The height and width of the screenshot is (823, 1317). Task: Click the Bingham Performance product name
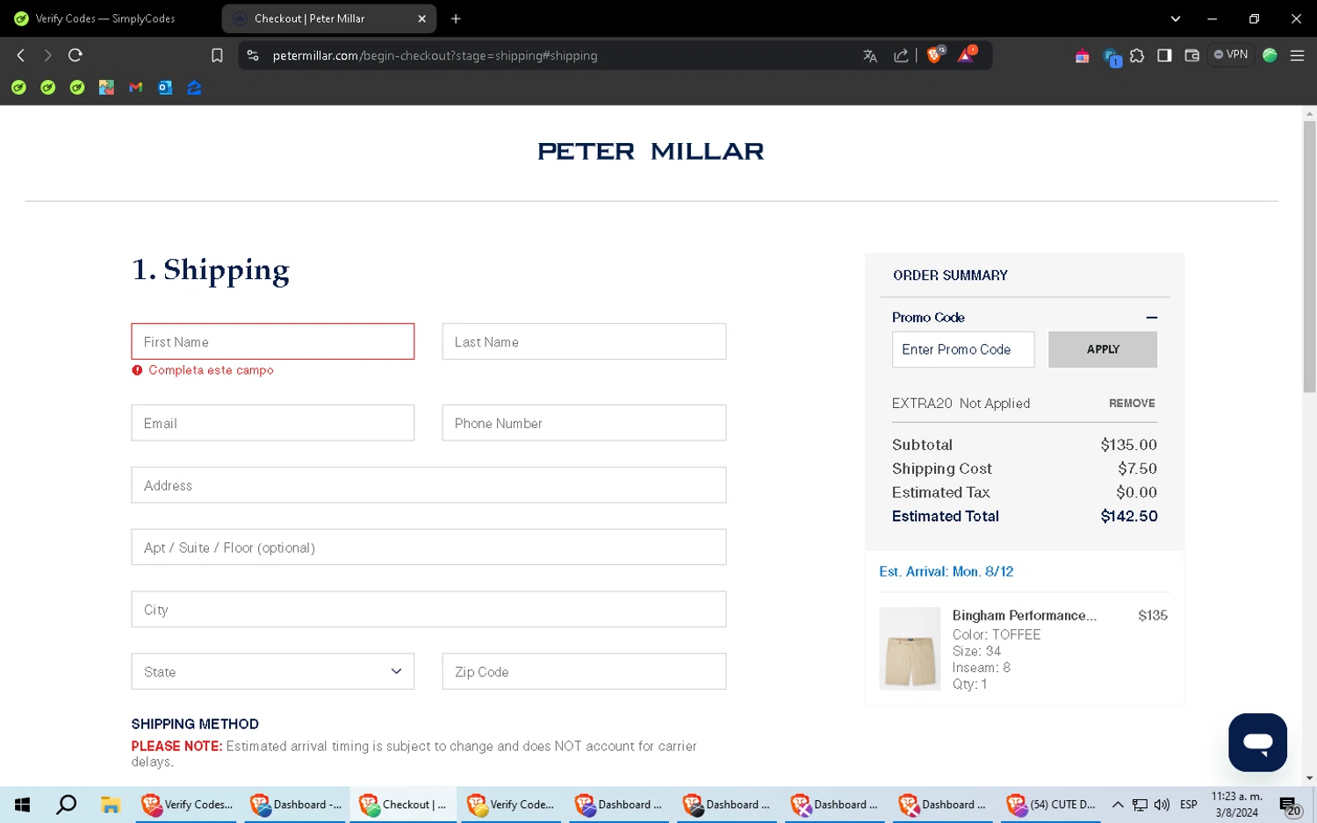1024,616
